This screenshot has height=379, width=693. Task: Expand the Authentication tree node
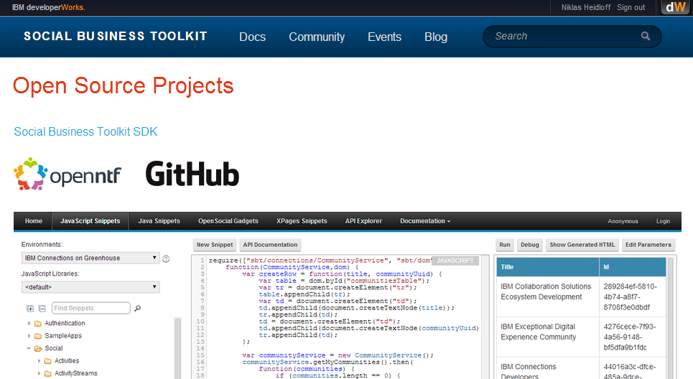coord(29,323)
